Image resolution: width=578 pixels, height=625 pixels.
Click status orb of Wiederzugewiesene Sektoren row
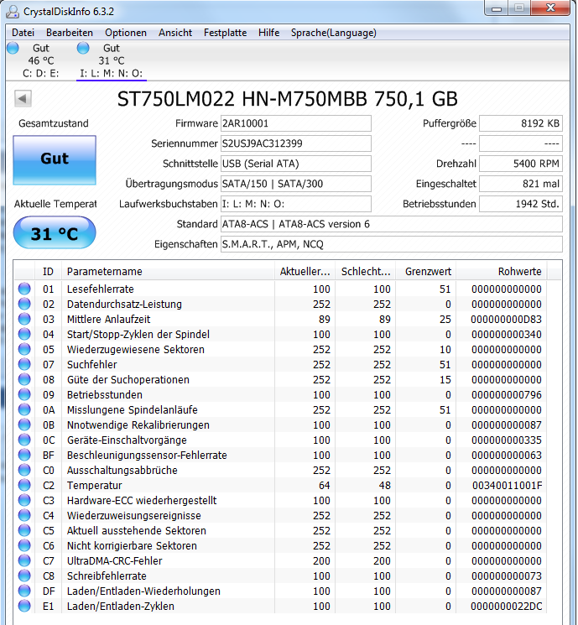point(24,349)
